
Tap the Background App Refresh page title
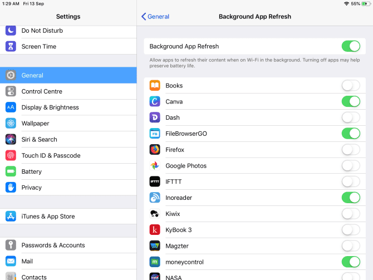[255, 16]
